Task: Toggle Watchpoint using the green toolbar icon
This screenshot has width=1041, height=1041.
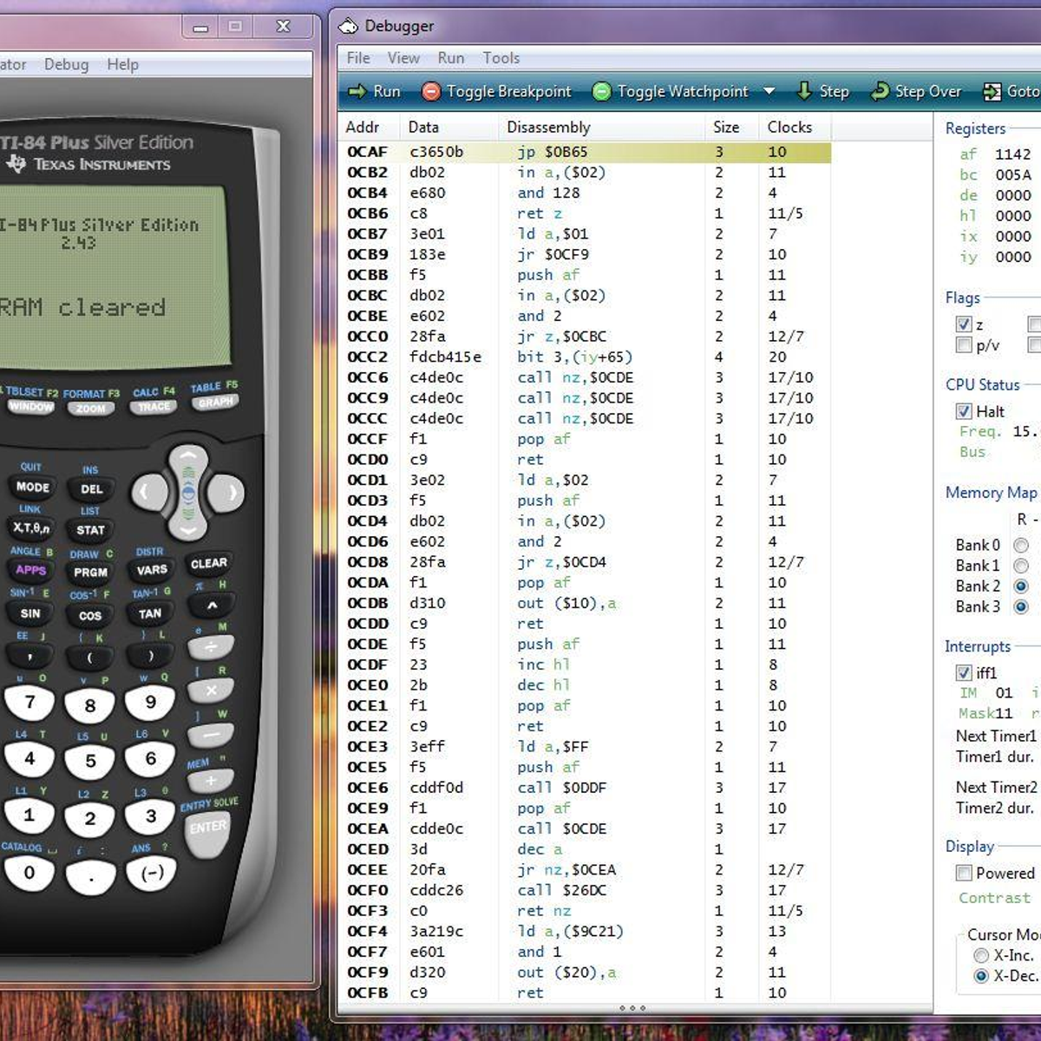Action: point(602,91)
